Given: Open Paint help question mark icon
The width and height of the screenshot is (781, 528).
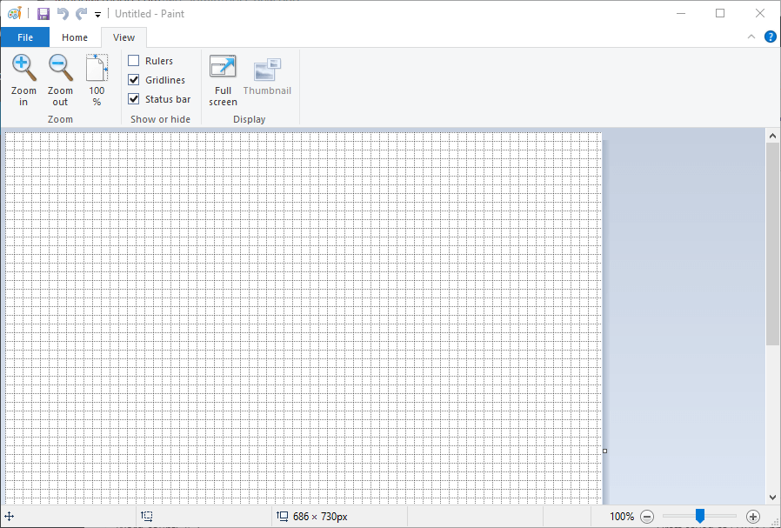Looking at the screenshot, I should pos(770,37).
